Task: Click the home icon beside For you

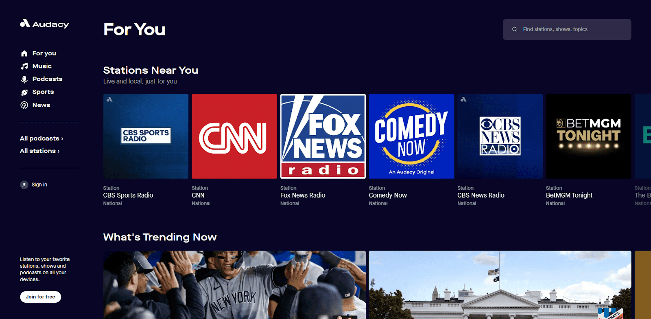Action: pos(24,53)
